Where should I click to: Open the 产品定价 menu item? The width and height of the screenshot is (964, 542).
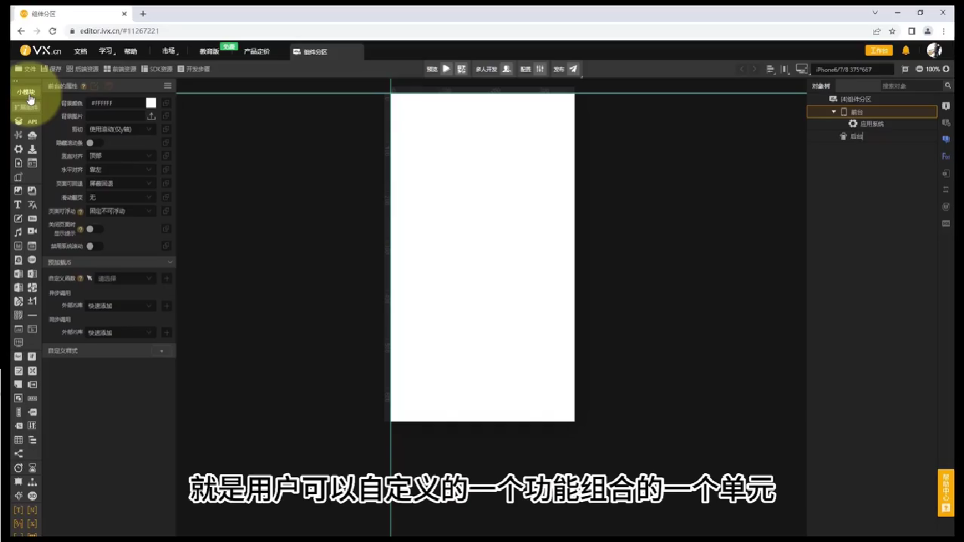coord(256,51)
